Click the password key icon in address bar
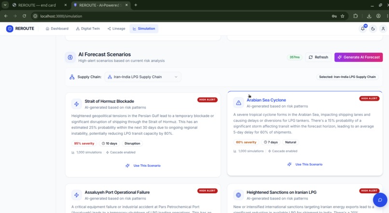389x213 pixels. [334, 16]
